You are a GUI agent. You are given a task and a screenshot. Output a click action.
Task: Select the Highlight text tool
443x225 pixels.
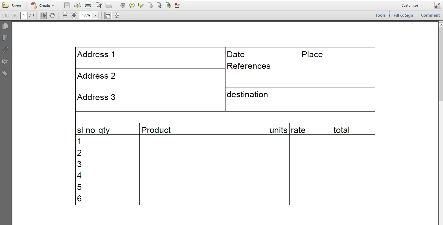click(x=141, y=5)
